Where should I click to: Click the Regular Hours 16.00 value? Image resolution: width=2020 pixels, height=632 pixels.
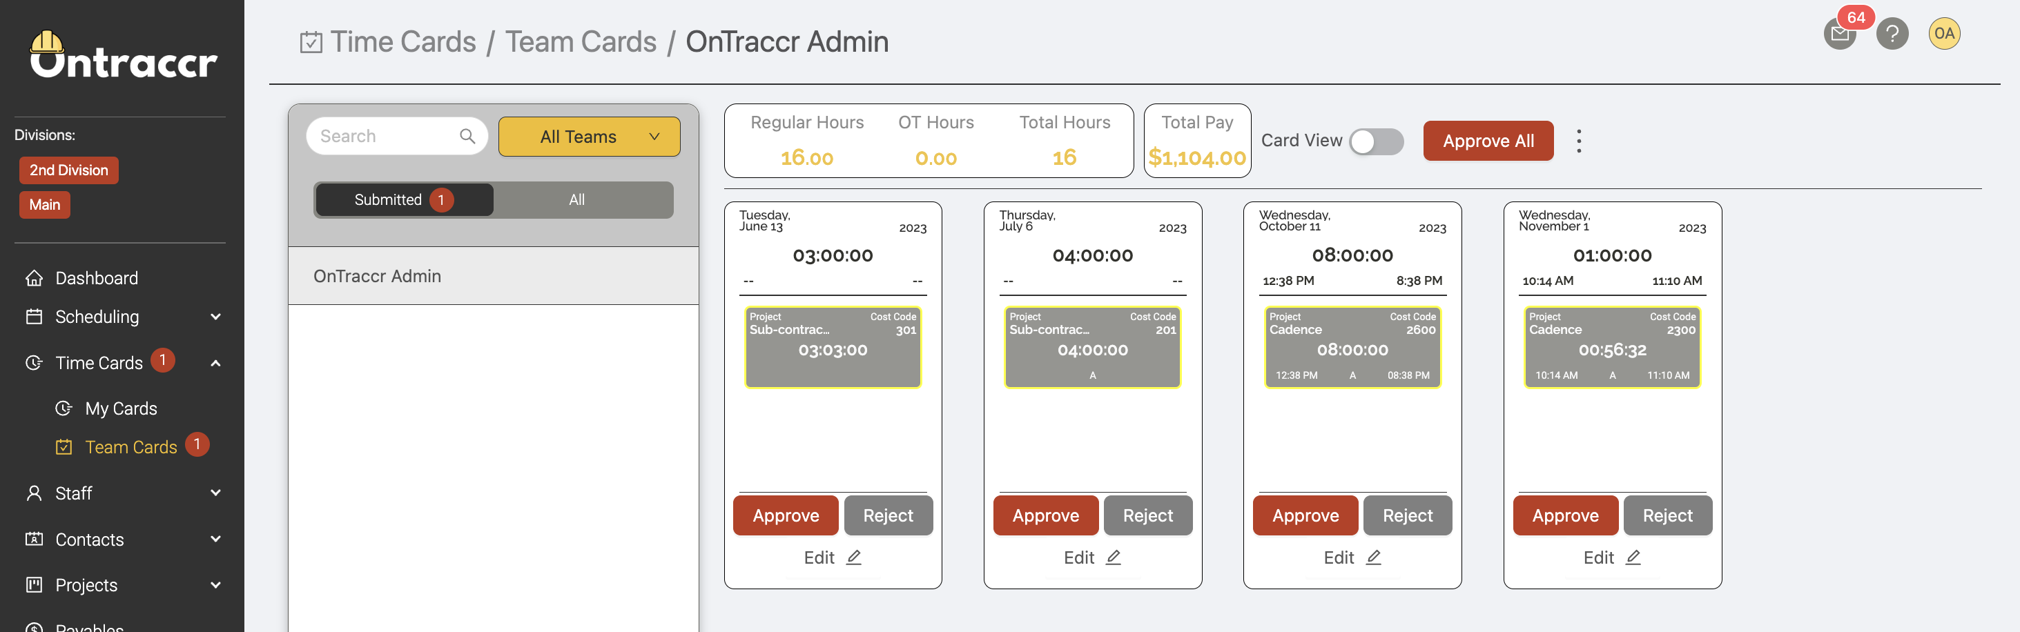pyautogui.click(x=806, y=159)
